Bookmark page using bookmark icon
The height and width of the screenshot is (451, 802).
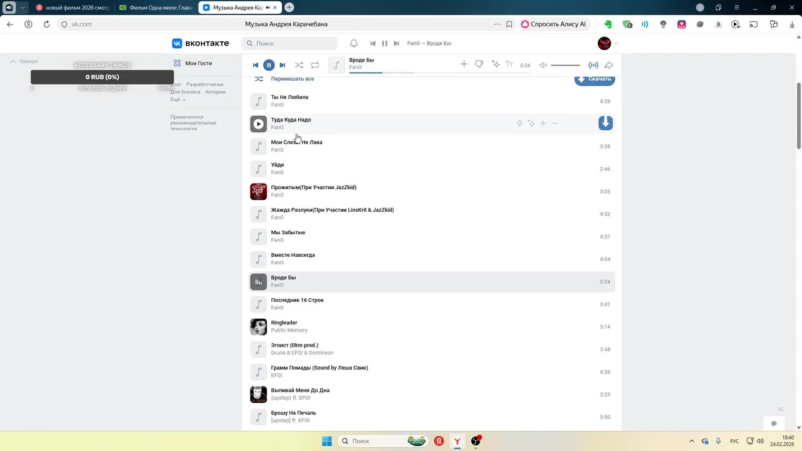pyautogui.click(x=509, y=24)
